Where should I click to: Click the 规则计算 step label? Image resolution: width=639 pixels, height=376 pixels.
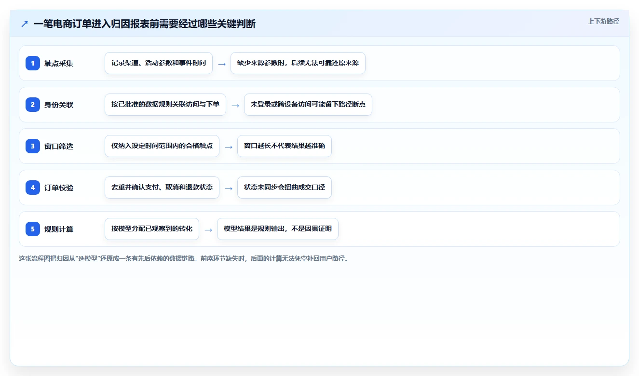pyautogui.click(x=59, y=229)
